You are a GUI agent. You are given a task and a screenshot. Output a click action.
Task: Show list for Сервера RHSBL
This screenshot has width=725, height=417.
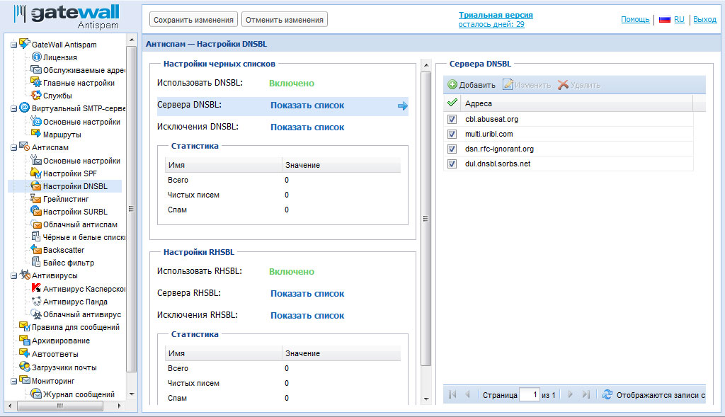(x=307, y=294)
